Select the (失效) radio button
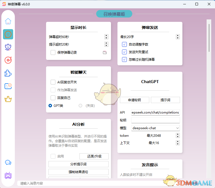 pos(80,106)
